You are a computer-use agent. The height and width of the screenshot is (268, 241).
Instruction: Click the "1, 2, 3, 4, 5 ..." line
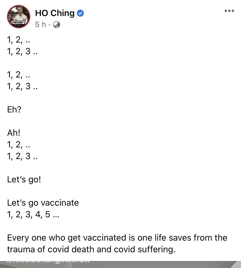[x=33, y=215]
